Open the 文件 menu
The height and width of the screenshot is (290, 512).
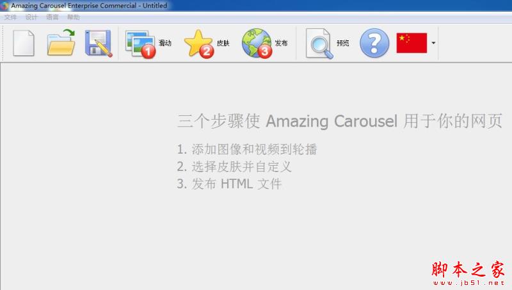10,17
